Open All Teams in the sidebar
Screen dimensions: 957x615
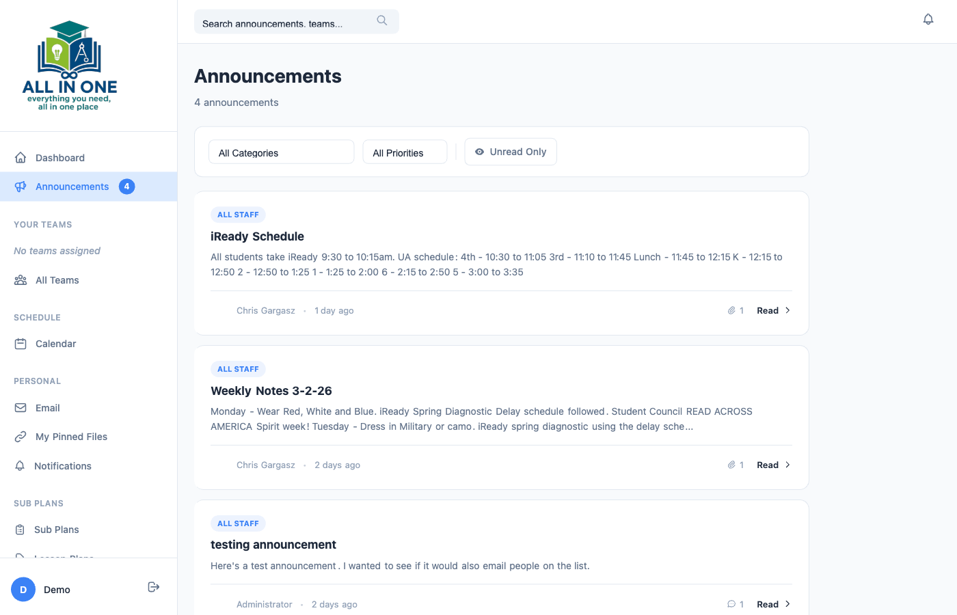(57, 279)
